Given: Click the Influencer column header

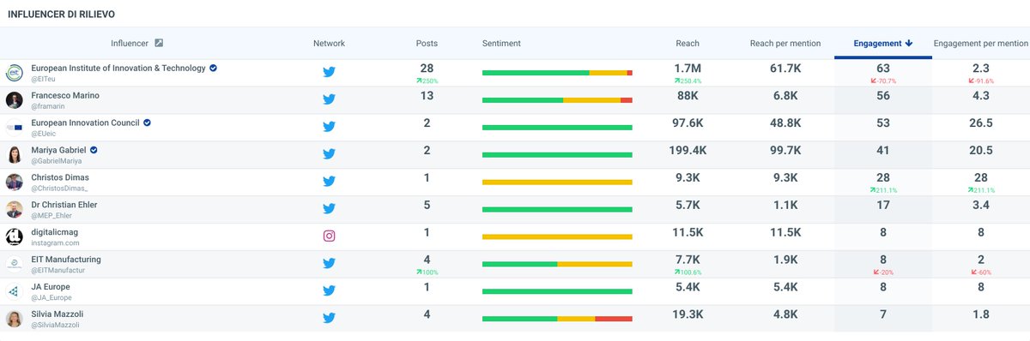Looking at the screenshot, I should pyautogui.click(x=130, y=43).
